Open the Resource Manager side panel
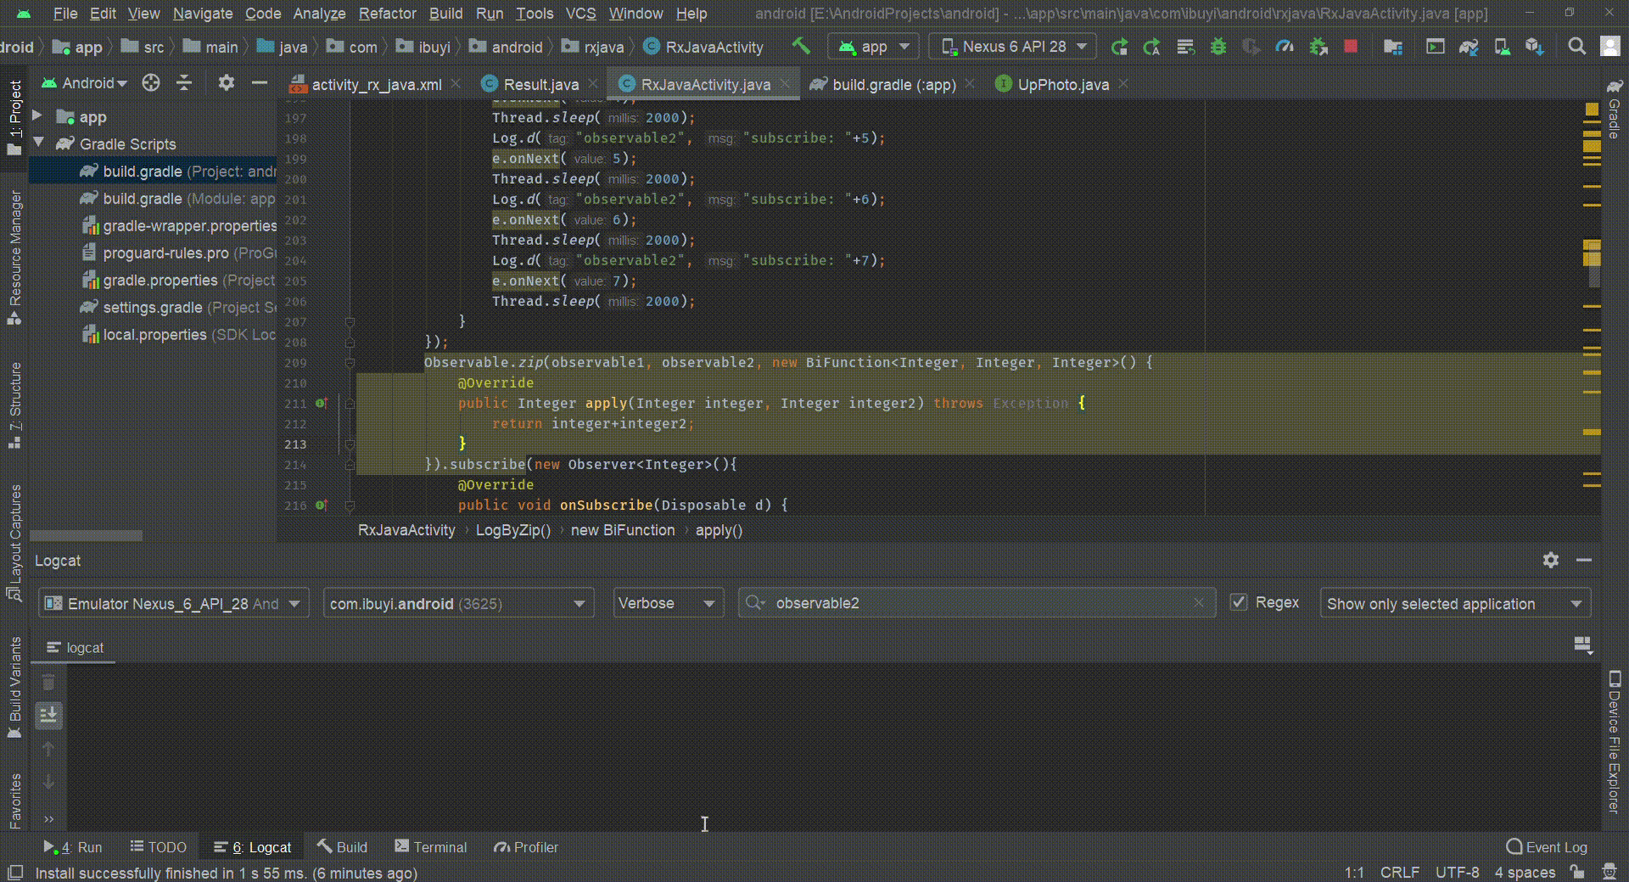This screenshot has height=882, width=1629. pyautogui.click(x=14, y=257)
